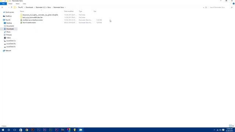The height and width of the screenshot is (132, 235).
Task: Switch to Details view layout button
Action: [x=230, y=126]
